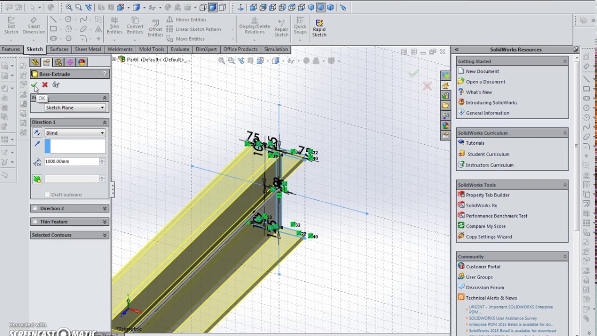This screenshot has width=597, height=336.
Task: Open ConfigurationManager tab icon
Action: click(58, 62)
